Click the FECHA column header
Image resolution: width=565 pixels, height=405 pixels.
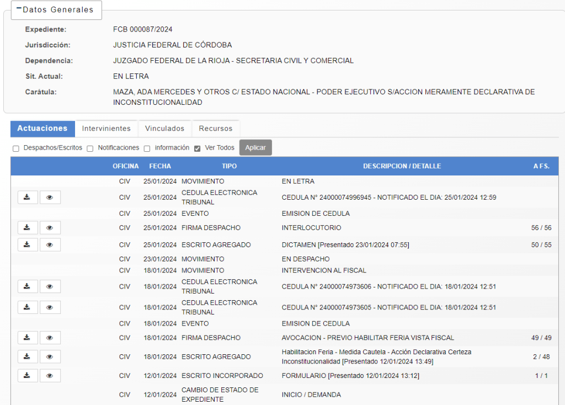point(160,166)
